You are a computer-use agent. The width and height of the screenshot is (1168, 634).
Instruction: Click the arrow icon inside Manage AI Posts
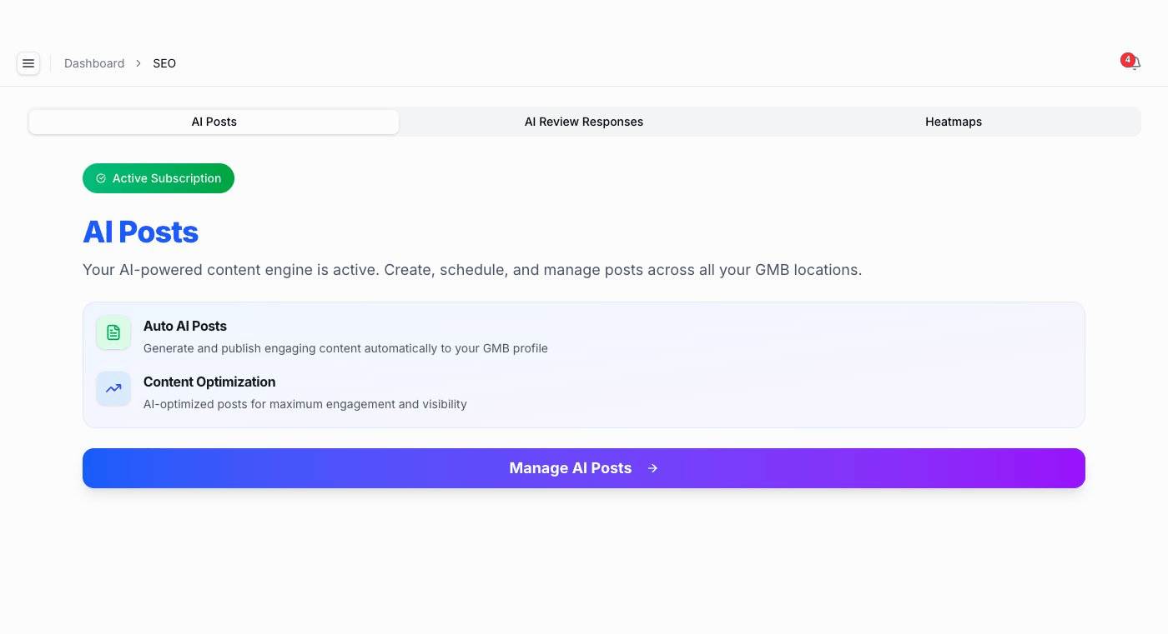click(653, 468)
